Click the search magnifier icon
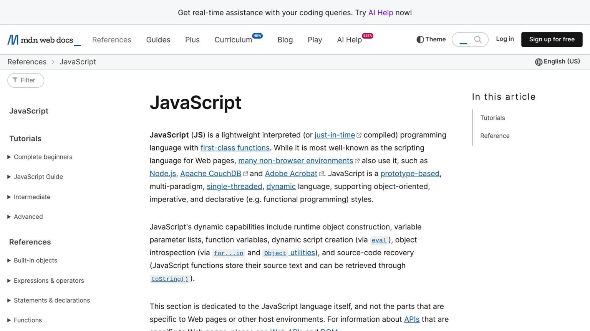This screenshot has height=331, width=590. coord(478,39)
